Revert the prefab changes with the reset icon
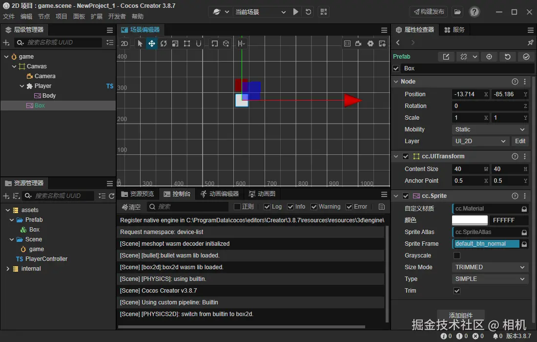The width and height of the screenshot is (537, 342). point(508,57)
